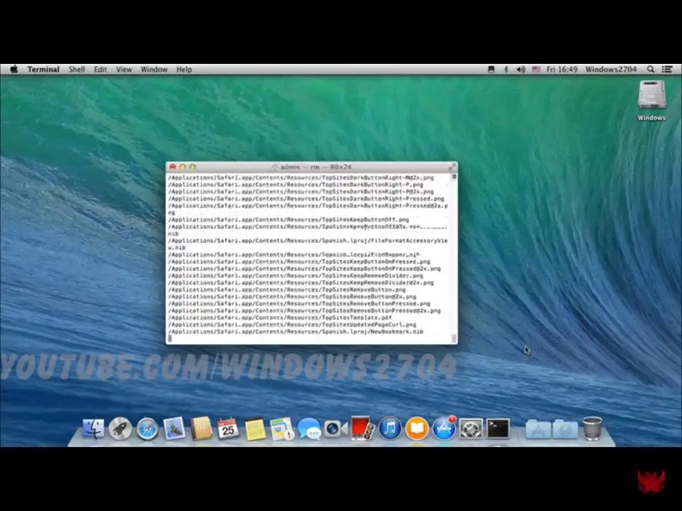Zoom Terminal window with green button

click(x=192, y=167)
